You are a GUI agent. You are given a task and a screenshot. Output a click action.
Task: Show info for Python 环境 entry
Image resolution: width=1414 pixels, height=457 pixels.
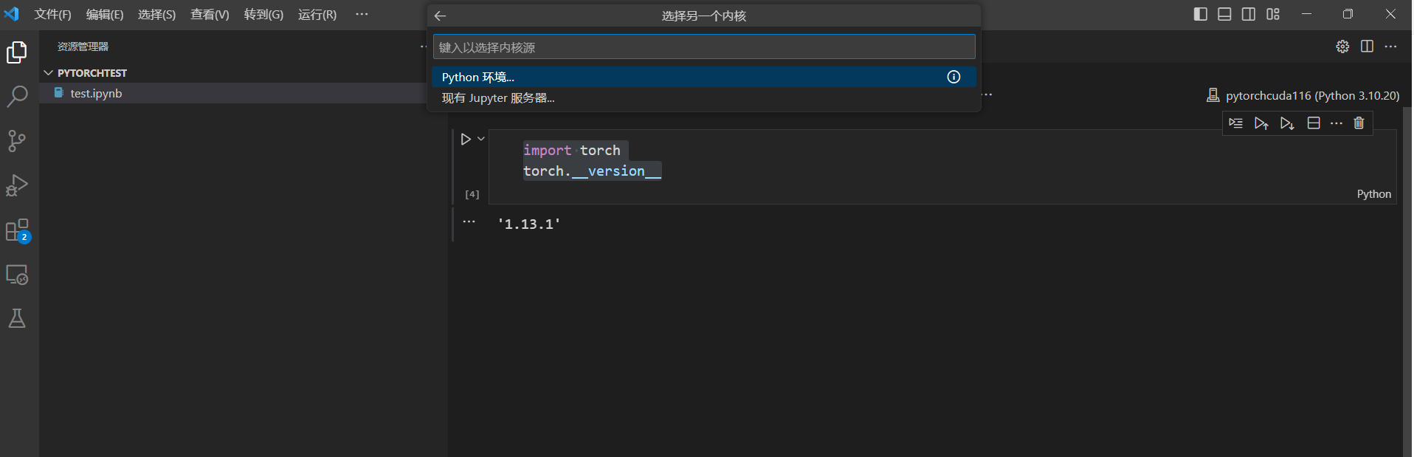click(953, 77)
